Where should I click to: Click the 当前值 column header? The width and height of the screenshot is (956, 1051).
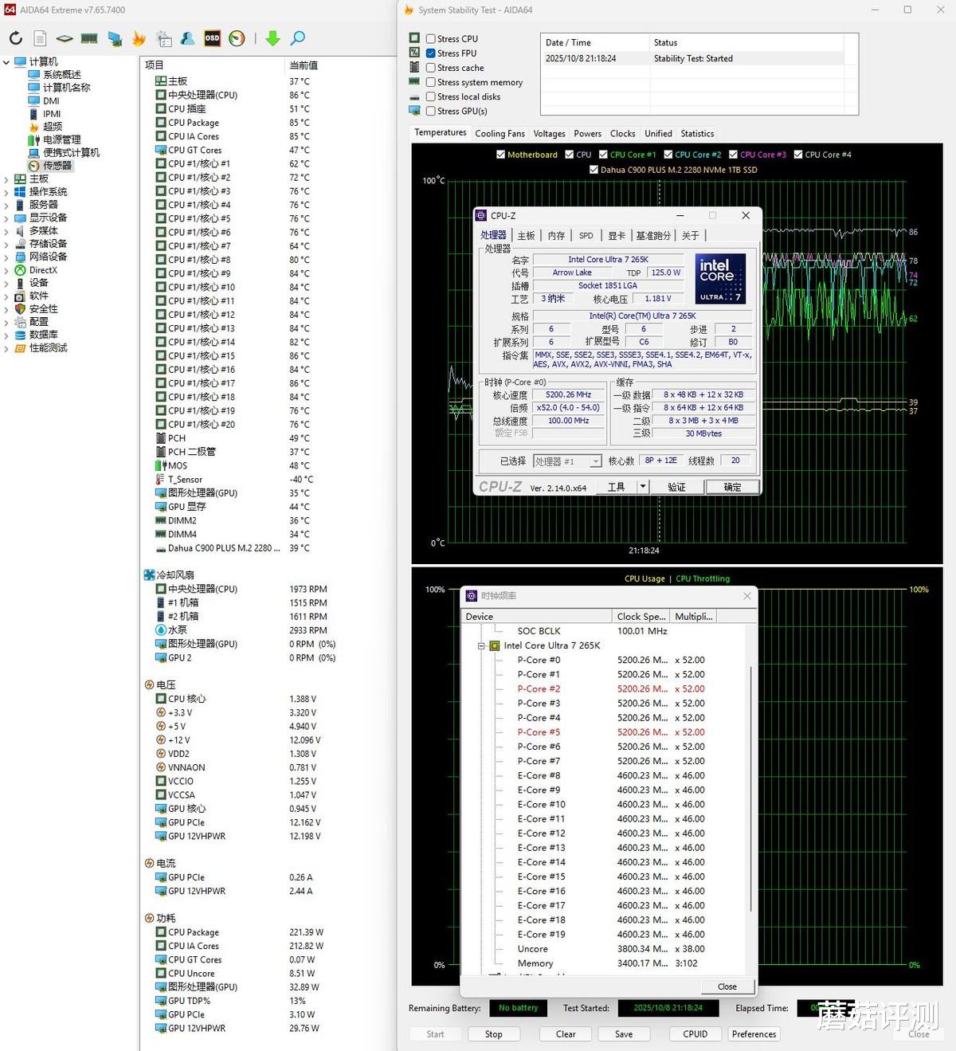pos(304,65)
